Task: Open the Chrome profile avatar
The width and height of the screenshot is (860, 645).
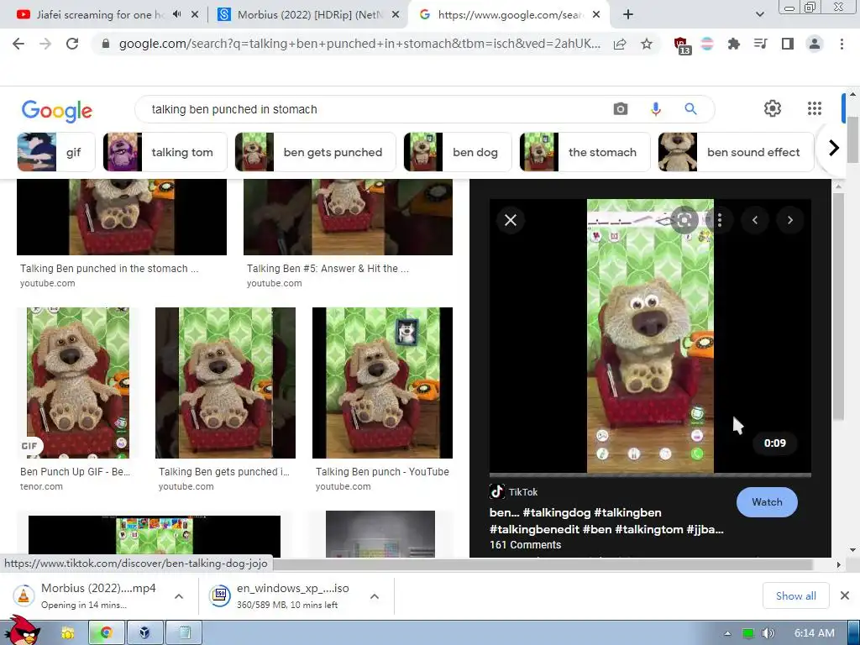Action: point(815,44)
